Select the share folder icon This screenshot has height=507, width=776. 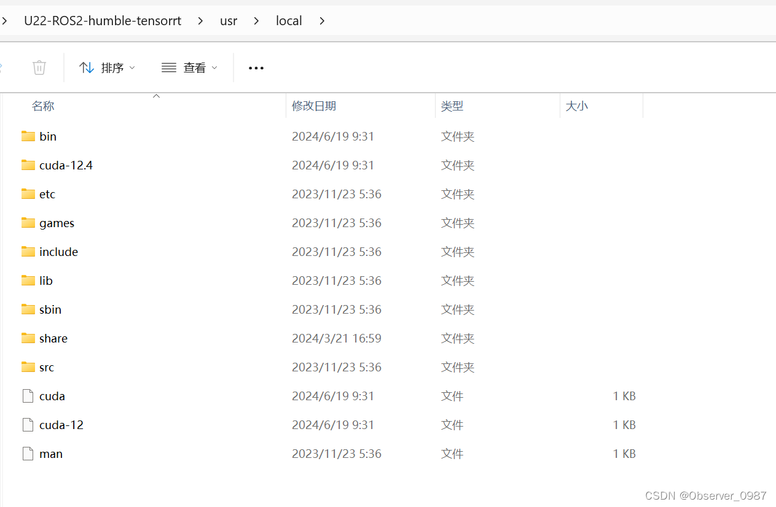point(28,338)
